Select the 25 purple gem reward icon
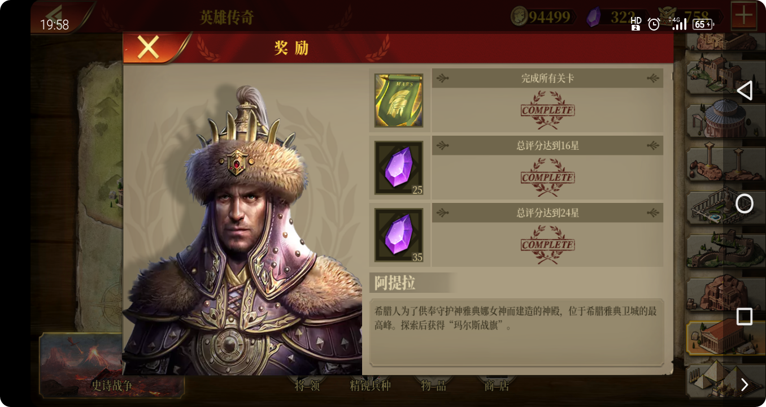 click(399, 168)
